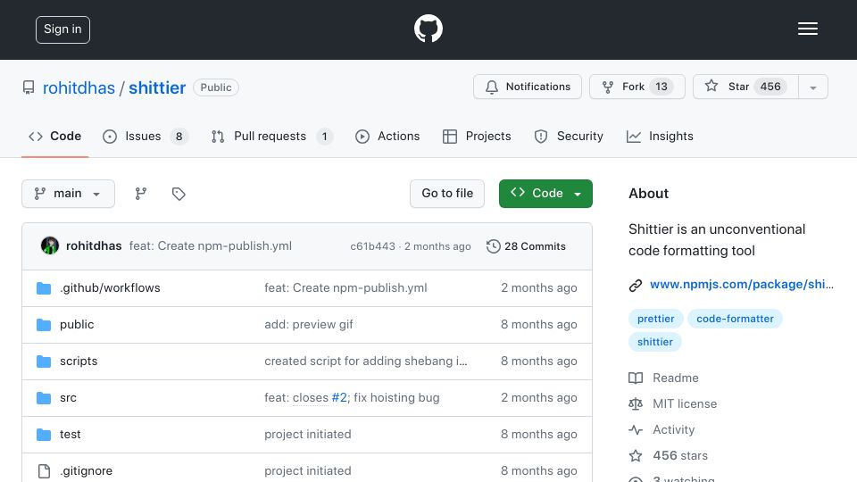Open the public folder
This screenshot has height=482, width=857.
click(x=77, y=325)
